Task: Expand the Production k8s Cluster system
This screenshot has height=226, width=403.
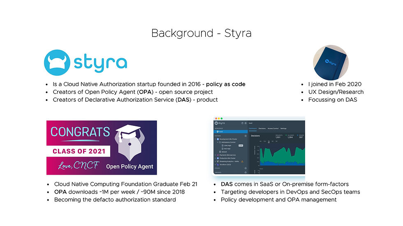Action: (x=215, y=158)
